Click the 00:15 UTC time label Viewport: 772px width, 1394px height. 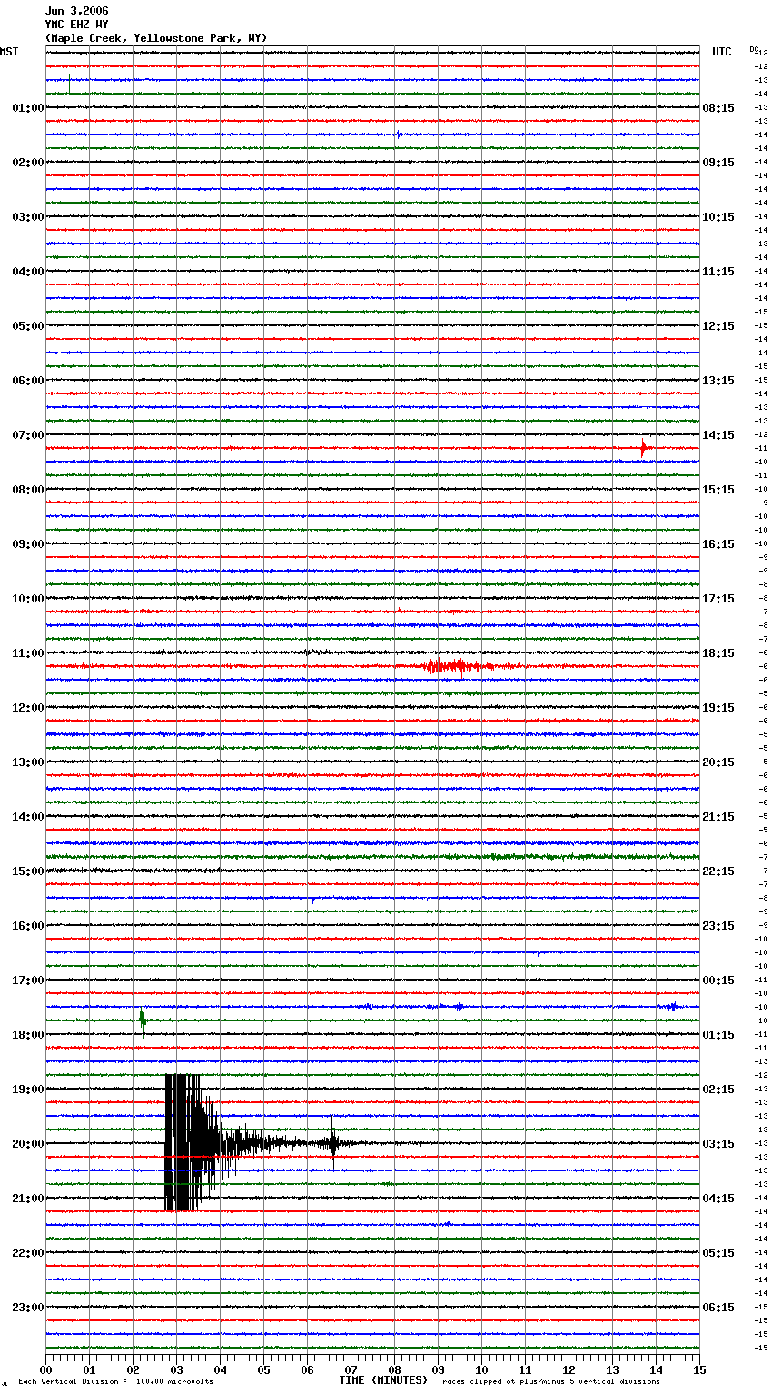(x=718, y=981)
